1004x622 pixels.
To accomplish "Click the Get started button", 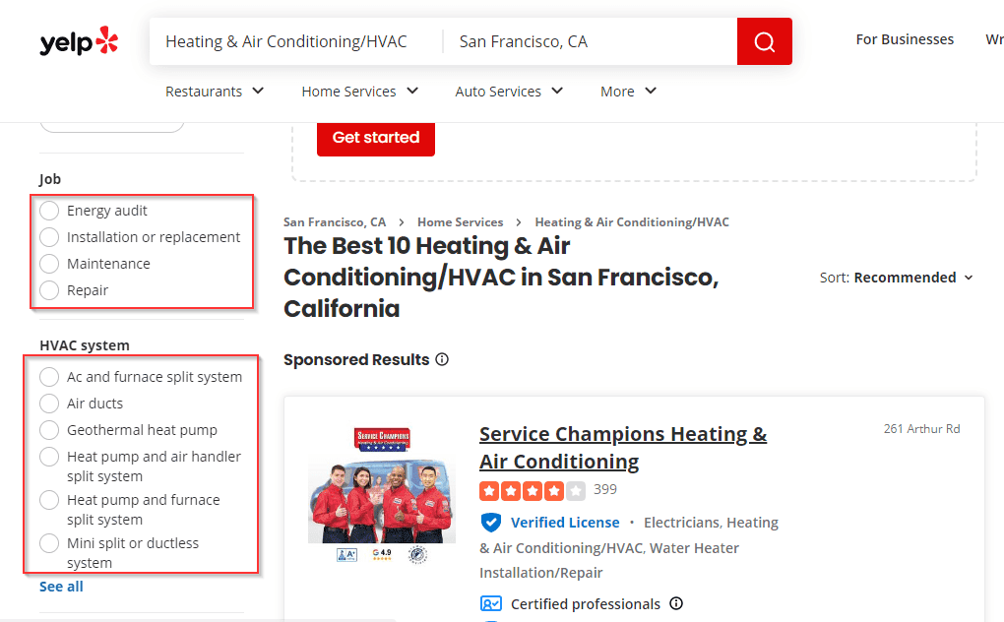I will point(376,138).
